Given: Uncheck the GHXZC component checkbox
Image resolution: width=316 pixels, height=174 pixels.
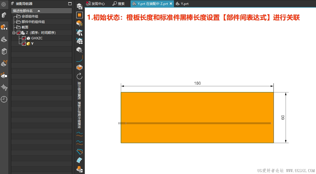Looking at the screenshot, I should click(24, 38).
